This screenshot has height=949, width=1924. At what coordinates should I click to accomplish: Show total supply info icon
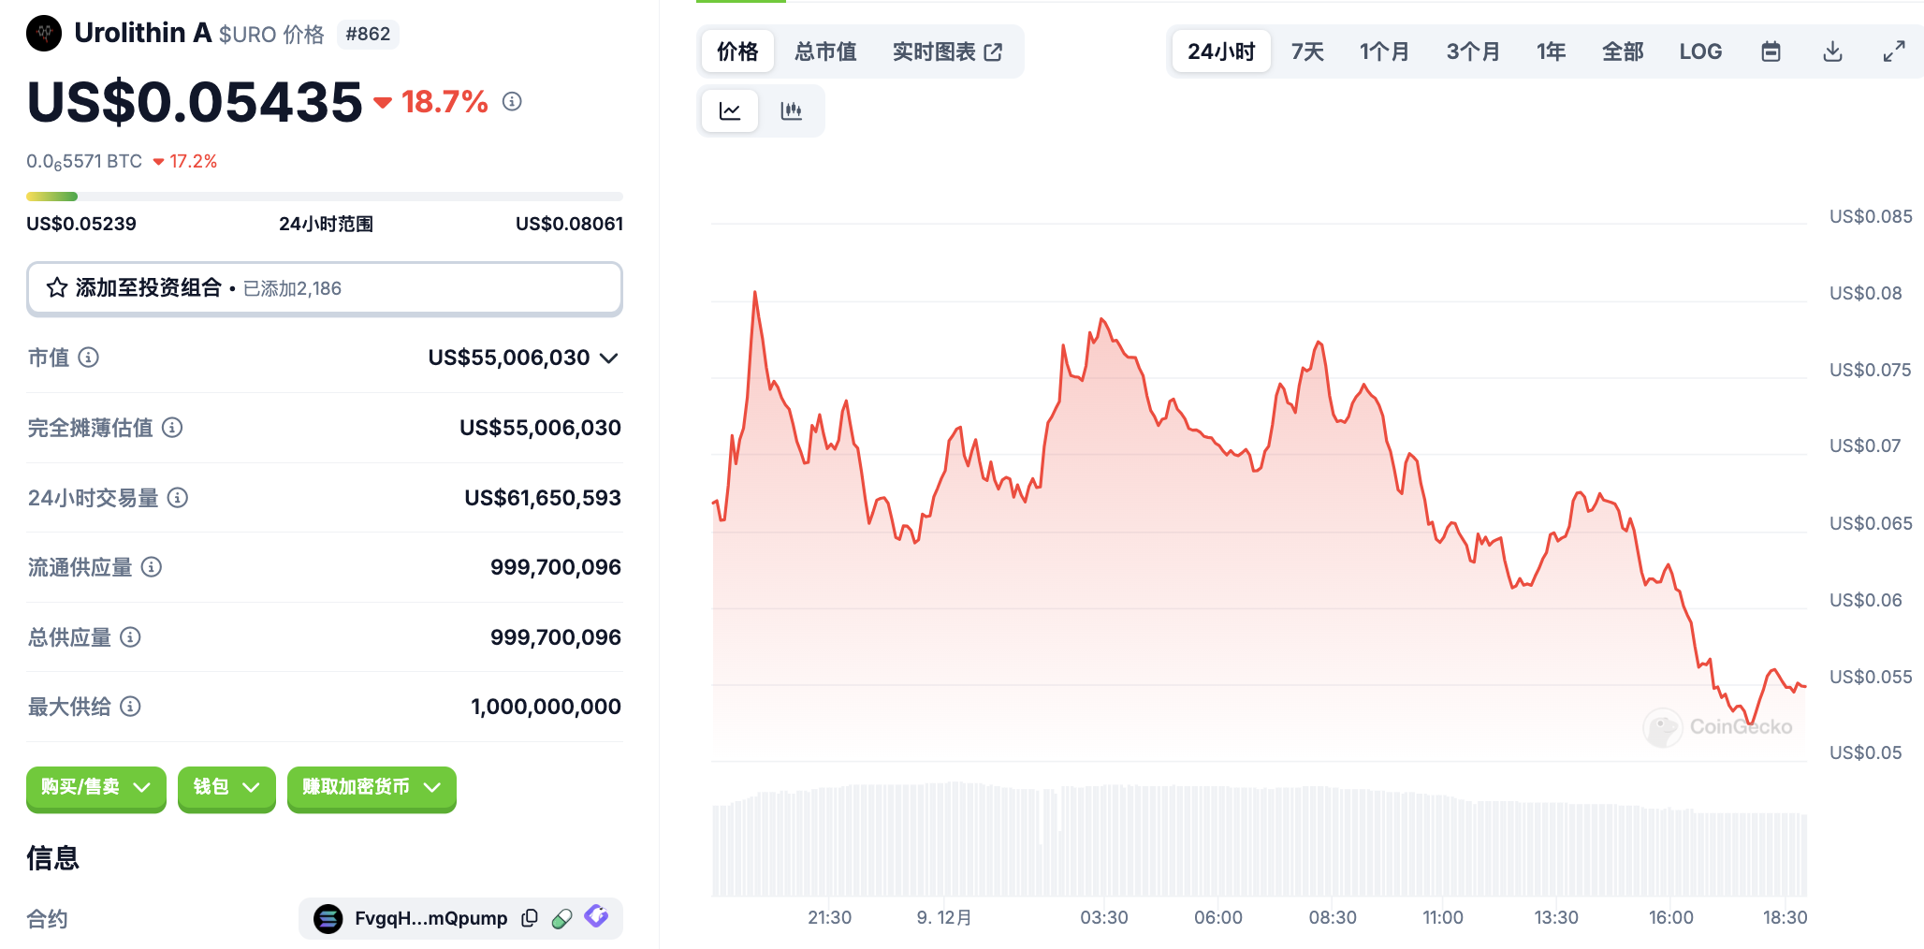pyautogui.click(x=131, y=637)
